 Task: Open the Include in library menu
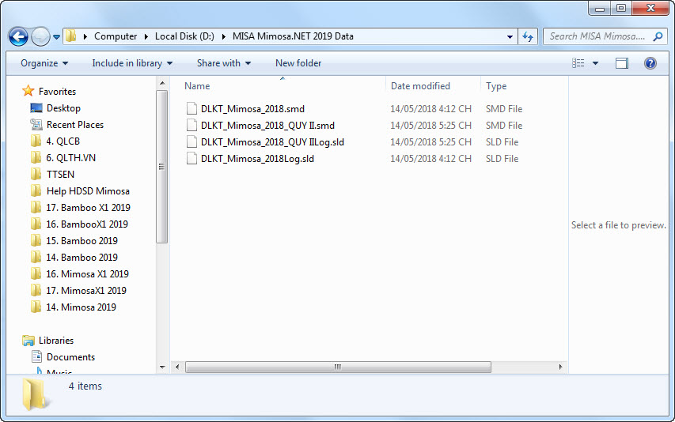point(132,63)
